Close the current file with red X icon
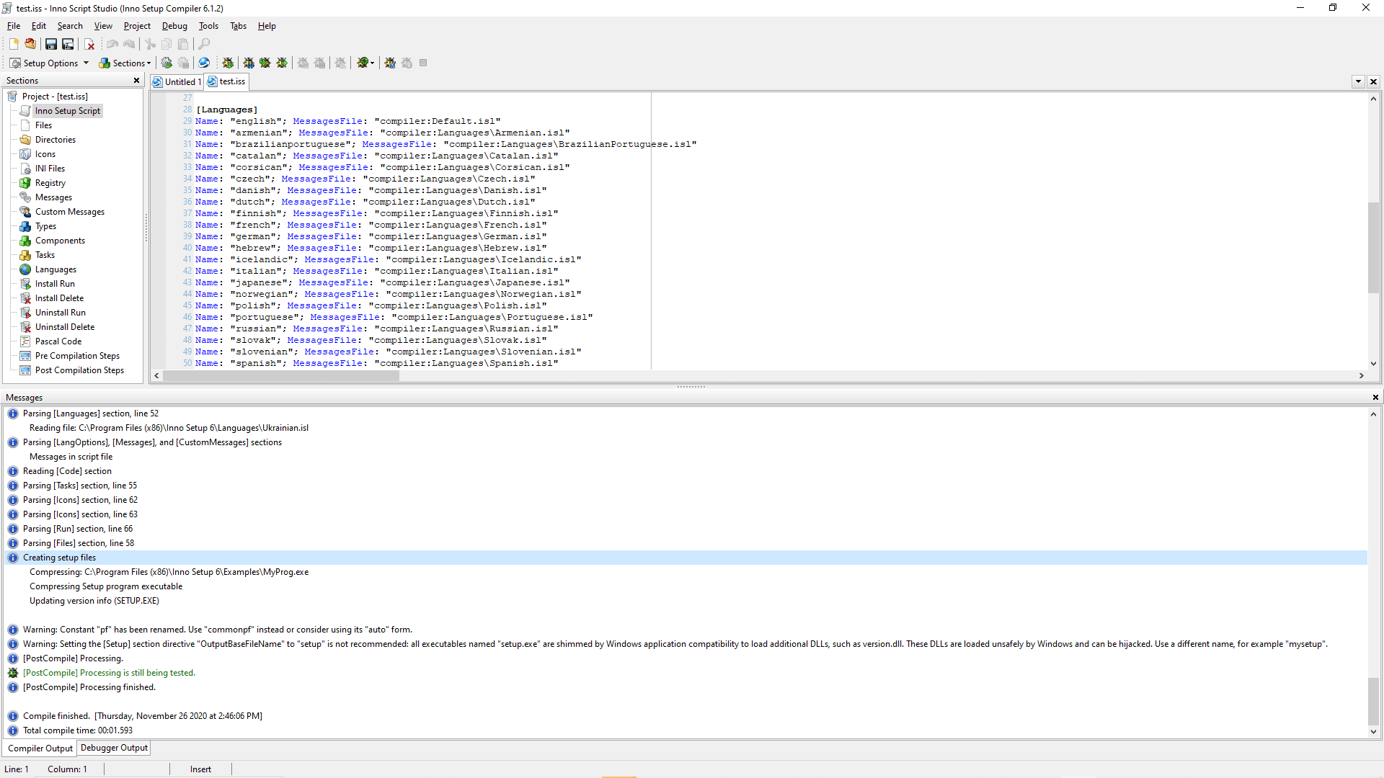 tap(89, 44)
